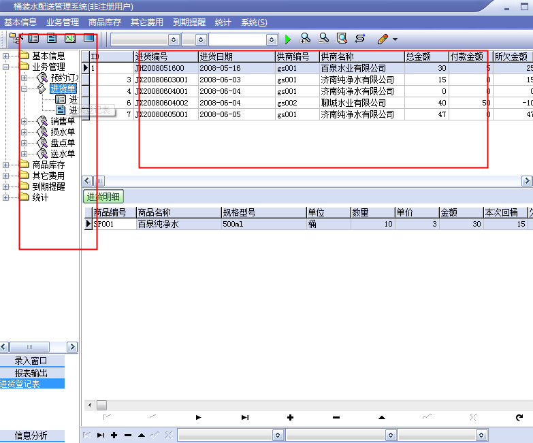Open the pencil tool dropdown arrow
533x443 pixels.
coord(395,39)
